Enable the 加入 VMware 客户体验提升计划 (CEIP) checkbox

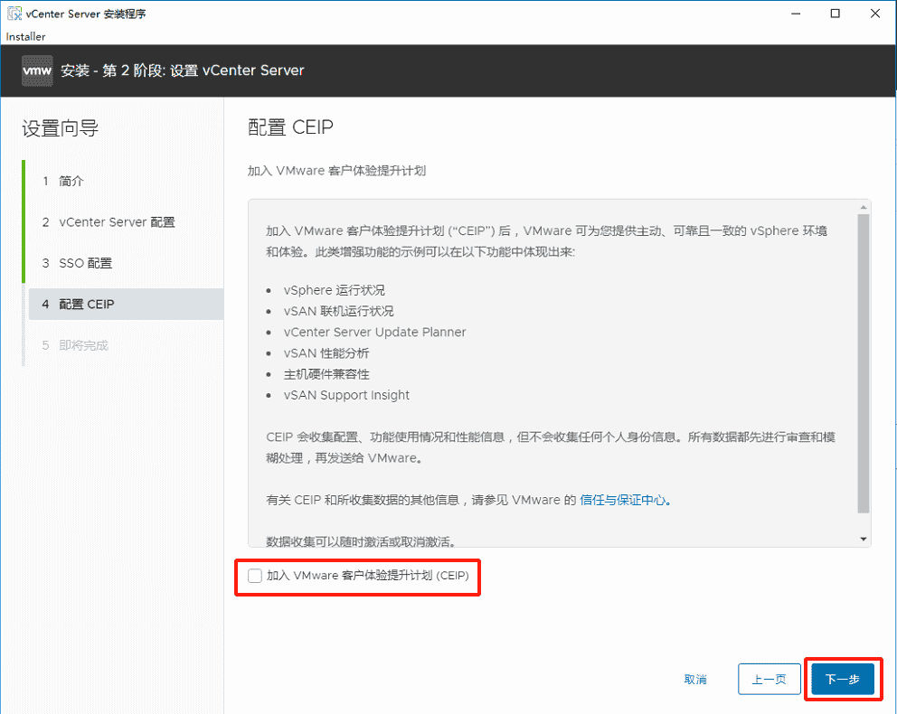click(254, 576)
